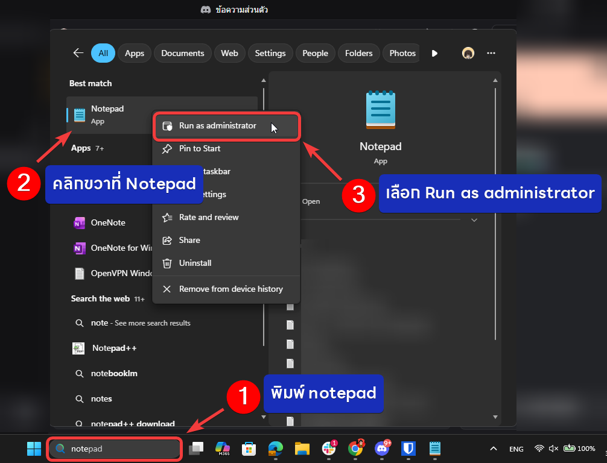This screenshot has height=463, width=607.
Task: Choose Run as administrator
Action: click(x=226, y=126)
